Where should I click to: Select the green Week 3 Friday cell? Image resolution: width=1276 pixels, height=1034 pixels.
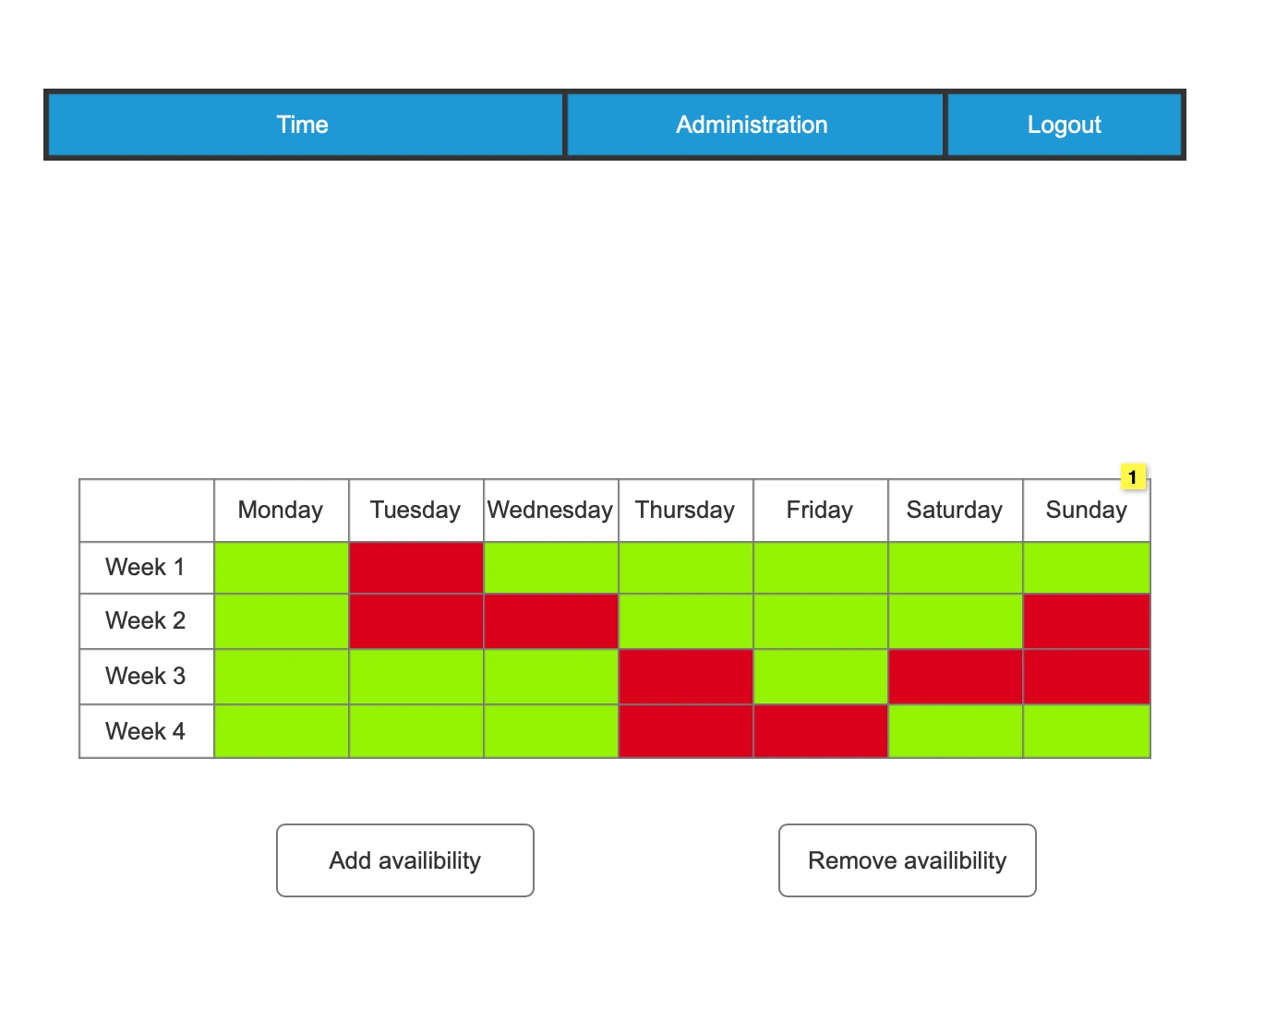pos(821,677)
